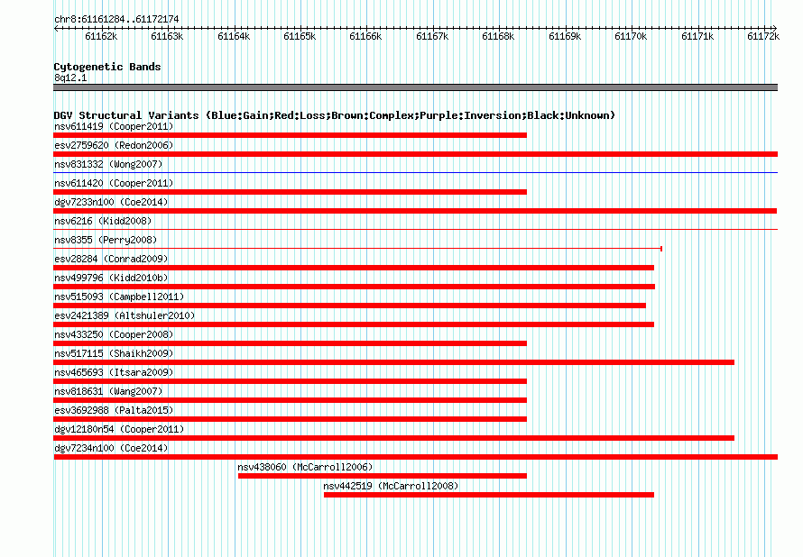
Task: Select the red bar under nsv442519
Action: [489, 495]
